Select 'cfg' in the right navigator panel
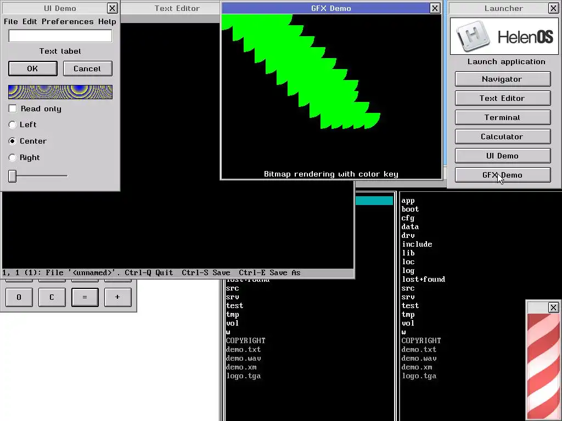The height and width of the screenshot is (421, 562). click(x=408, y=218)
